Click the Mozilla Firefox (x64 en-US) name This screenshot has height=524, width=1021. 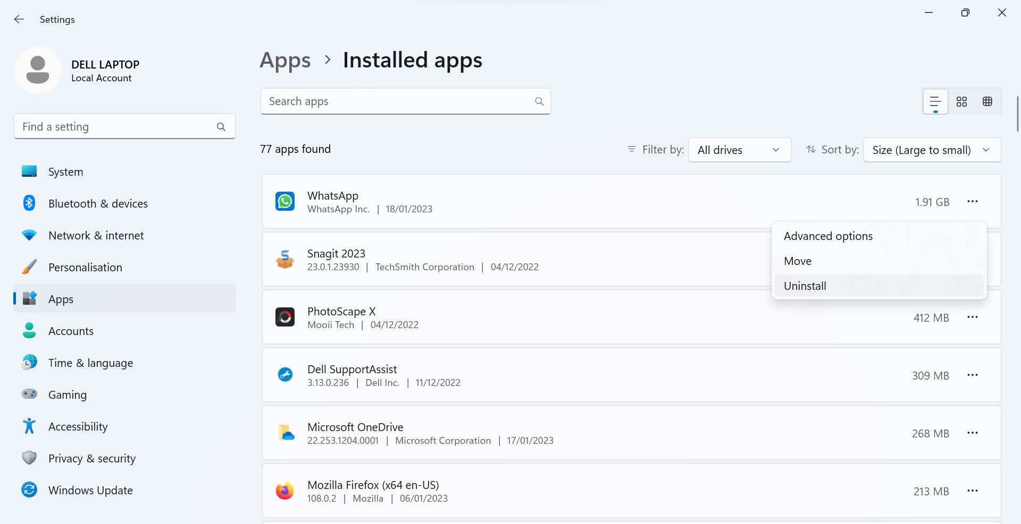pyautogui.click(x=373, y=485)
